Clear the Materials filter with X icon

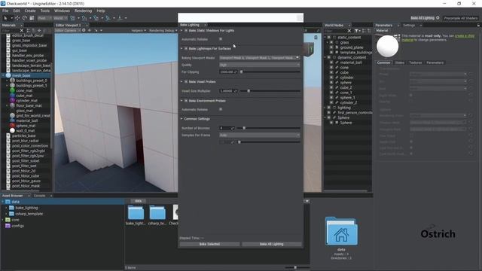(22, 30)
